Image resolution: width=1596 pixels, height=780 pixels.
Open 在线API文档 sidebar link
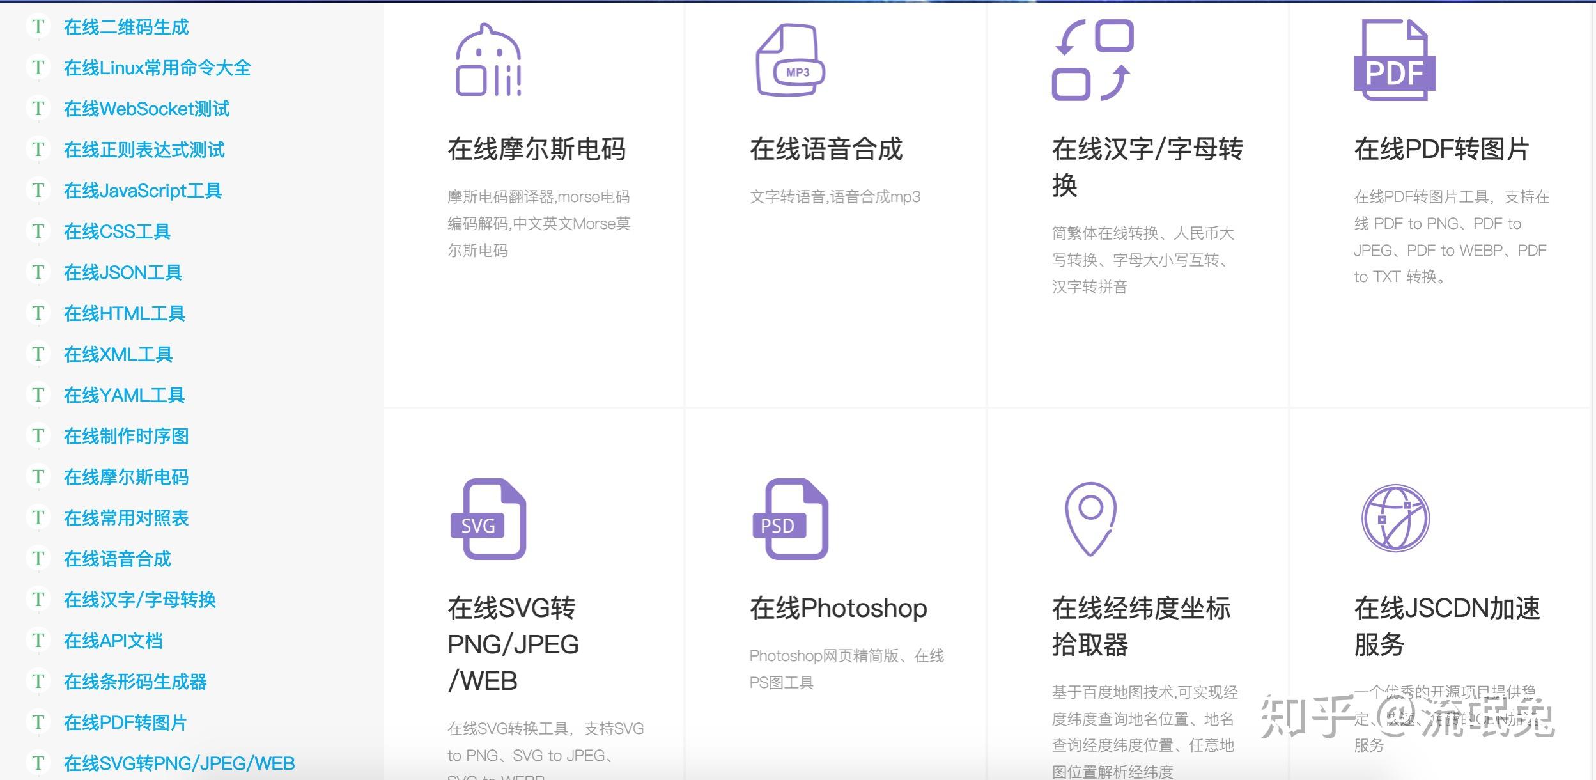113,641
